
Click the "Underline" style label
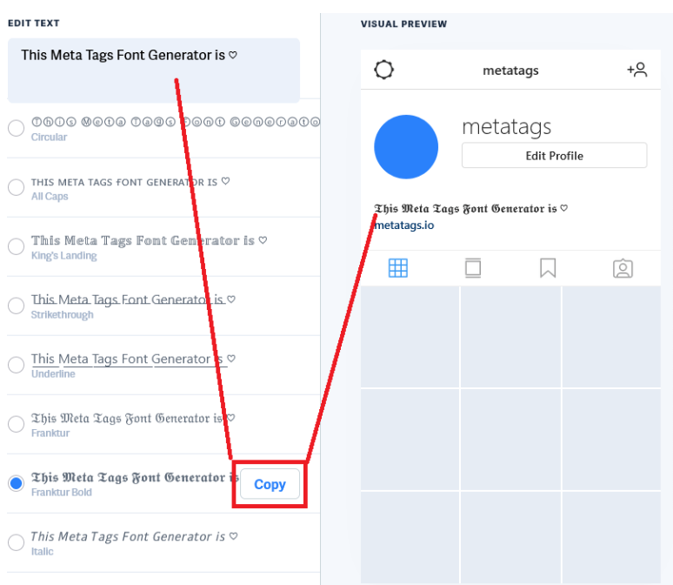pos(53,374)
